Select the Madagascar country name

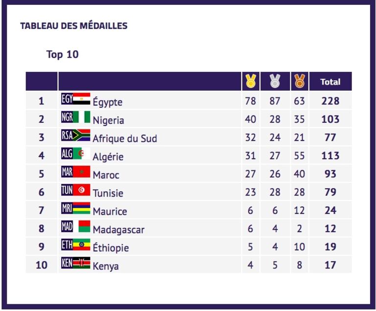tap(118, 229)
